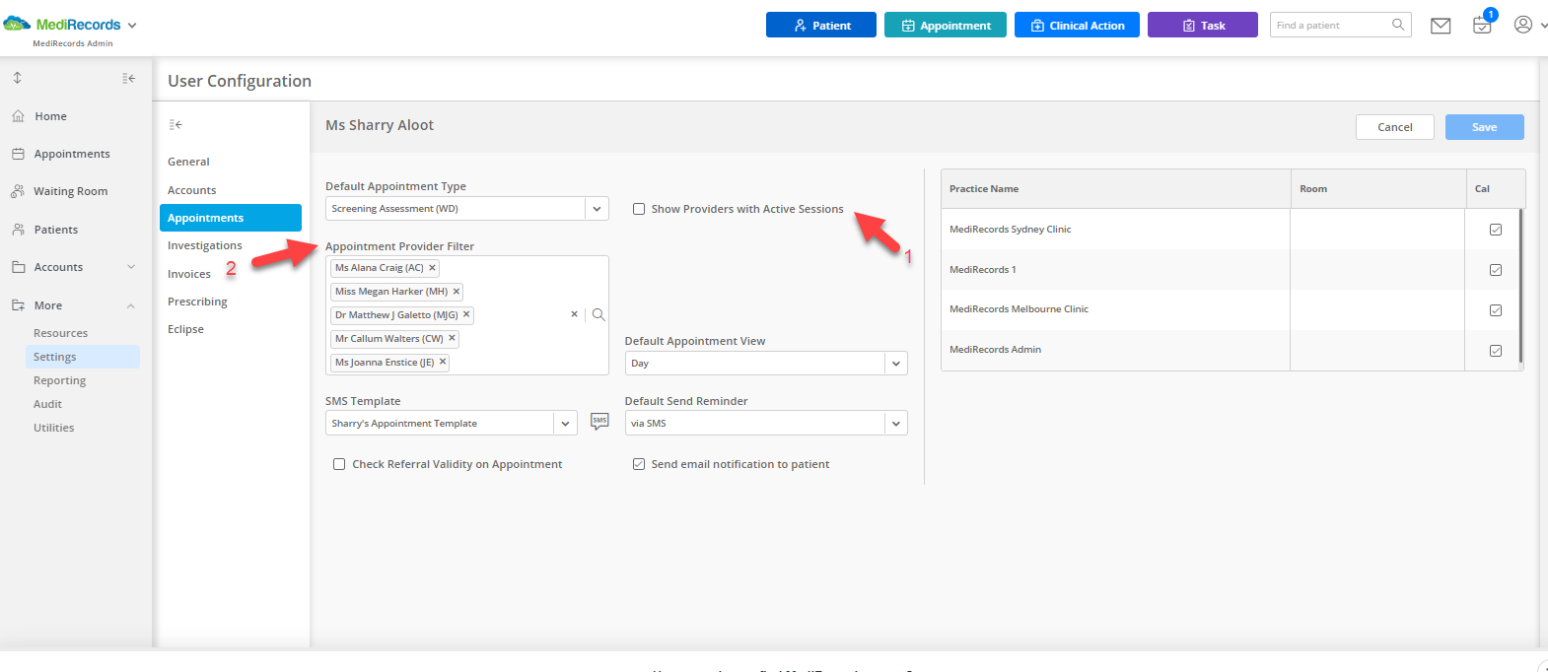Image resolution: width=1548 pixels, height=672 pixels.
Task: Click the Clinical Action button
Action: [1077, 25]
